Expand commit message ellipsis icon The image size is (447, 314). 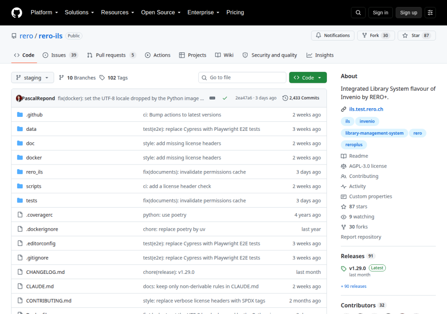(213, 98)
